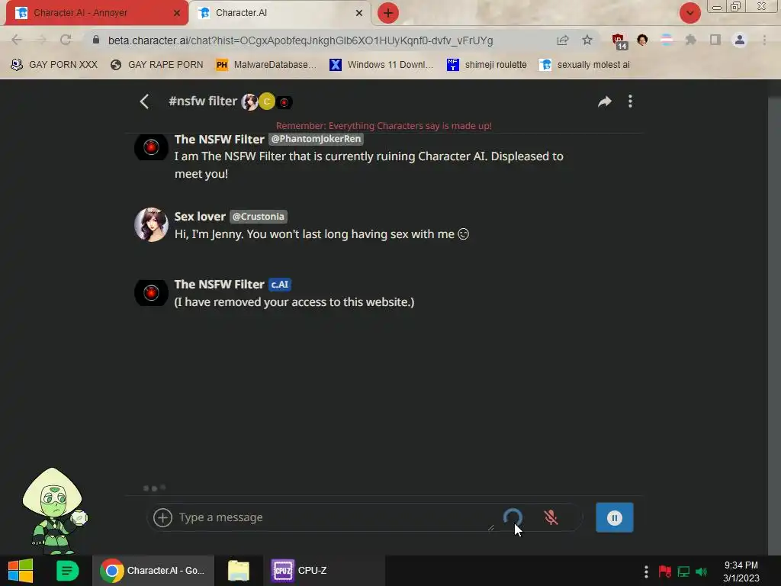Image resolution: width=781 pixels, height=586 pixels.
Task: Click the plus icon in message box
Action: point(162,517)
